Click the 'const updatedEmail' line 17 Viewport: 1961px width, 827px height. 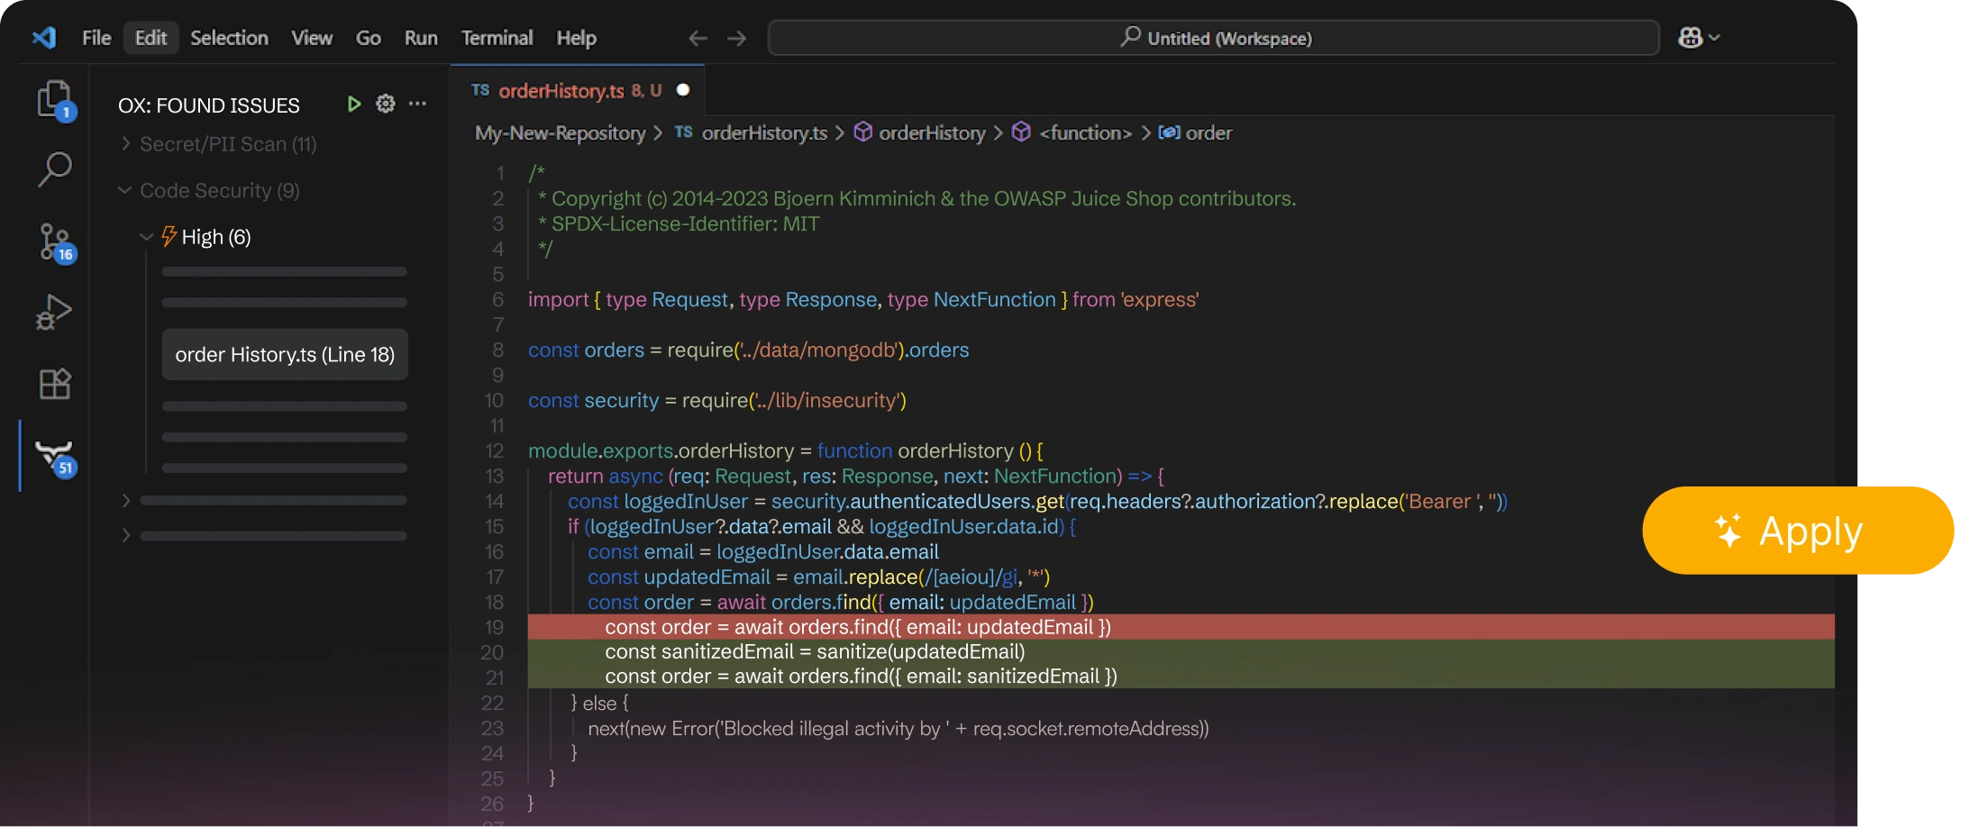click(819, 577)
